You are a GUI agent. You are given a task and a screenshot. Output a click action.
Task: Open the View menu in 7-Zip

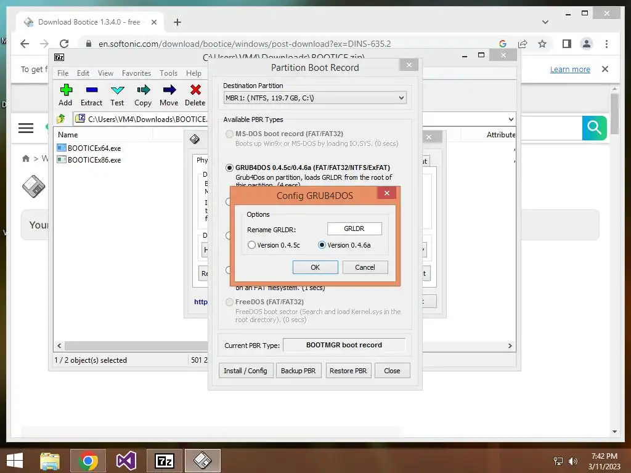tap(105, 73)
